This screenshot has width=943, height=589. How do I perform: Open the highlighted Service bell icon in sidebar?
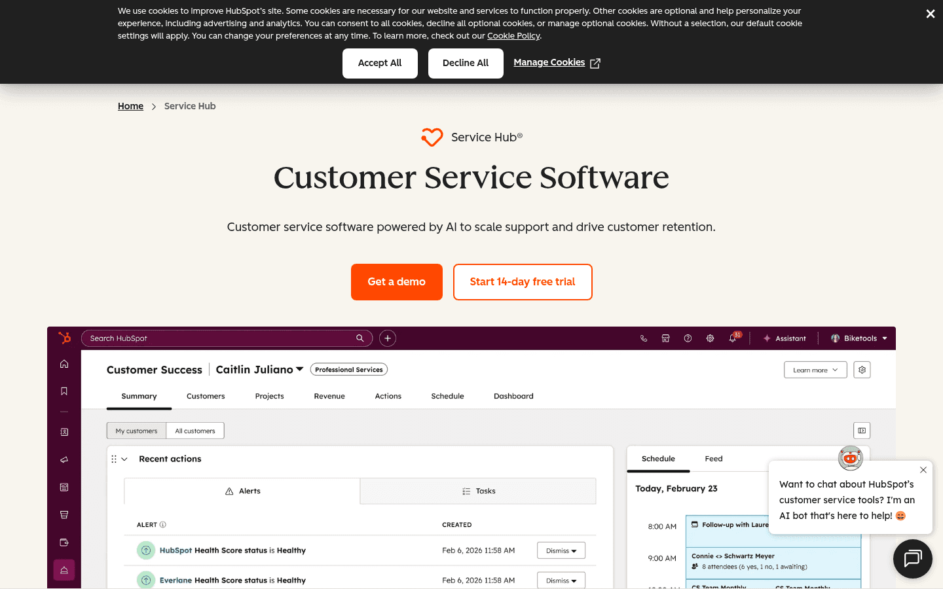[x=64, y=570]
